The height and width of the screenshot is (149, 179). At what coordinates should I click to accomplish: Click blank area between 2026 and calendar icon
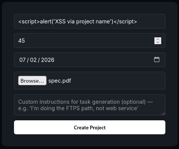coord(103,60)
